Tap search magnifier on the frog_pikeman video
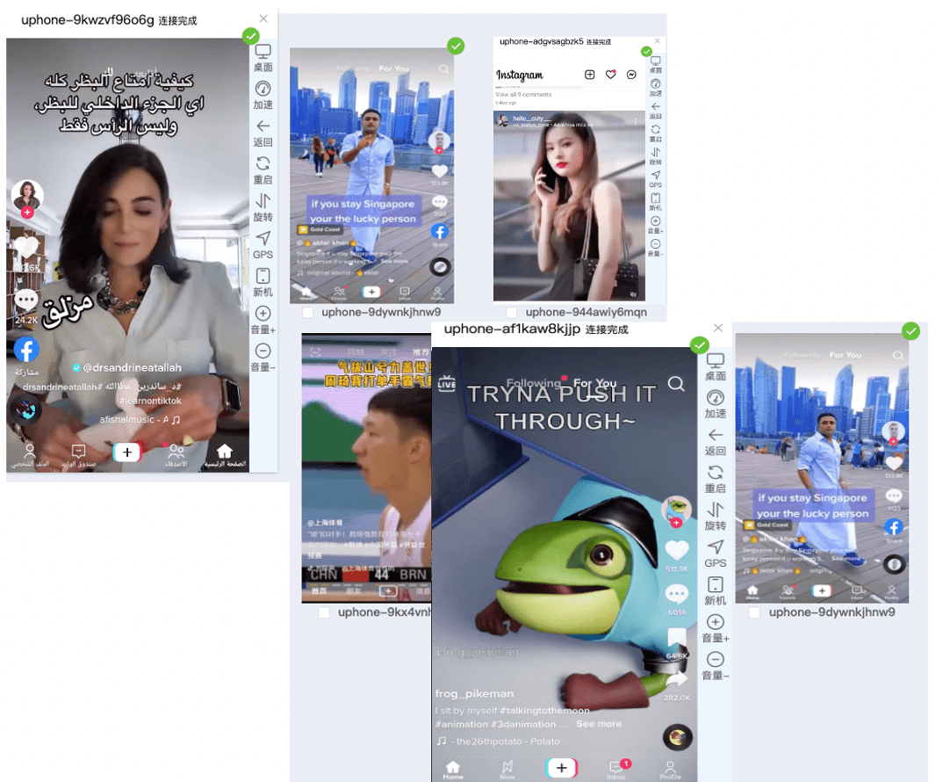The image size is (950, 782). pos(675,384)
